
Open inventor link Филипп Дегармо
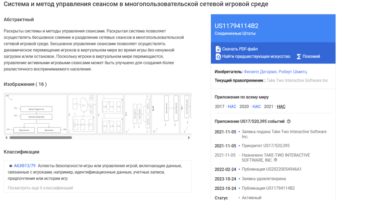coord(259,72)
